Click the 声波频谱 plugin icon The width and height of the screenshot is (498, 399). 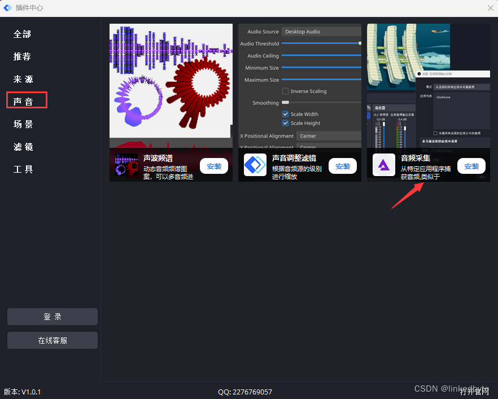126,165
